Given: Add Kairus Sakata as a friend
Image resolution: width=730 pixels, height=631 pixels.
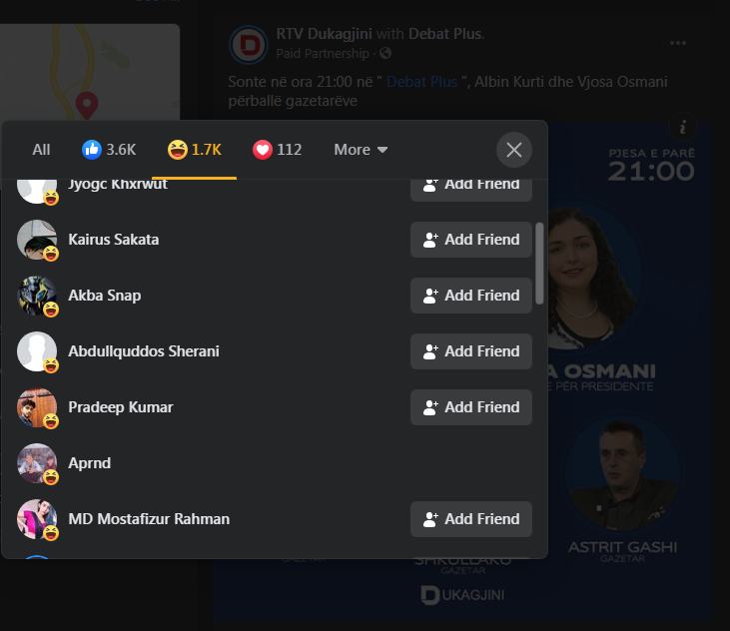Looking at the screenshot, I should click(x=470, y=240).
